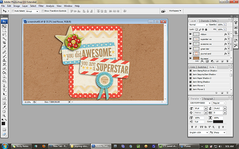Viewport: 239px width, 149px height.
Task: Select the Dodge tool
Action: pyautogui.click(x=4, y=81)
